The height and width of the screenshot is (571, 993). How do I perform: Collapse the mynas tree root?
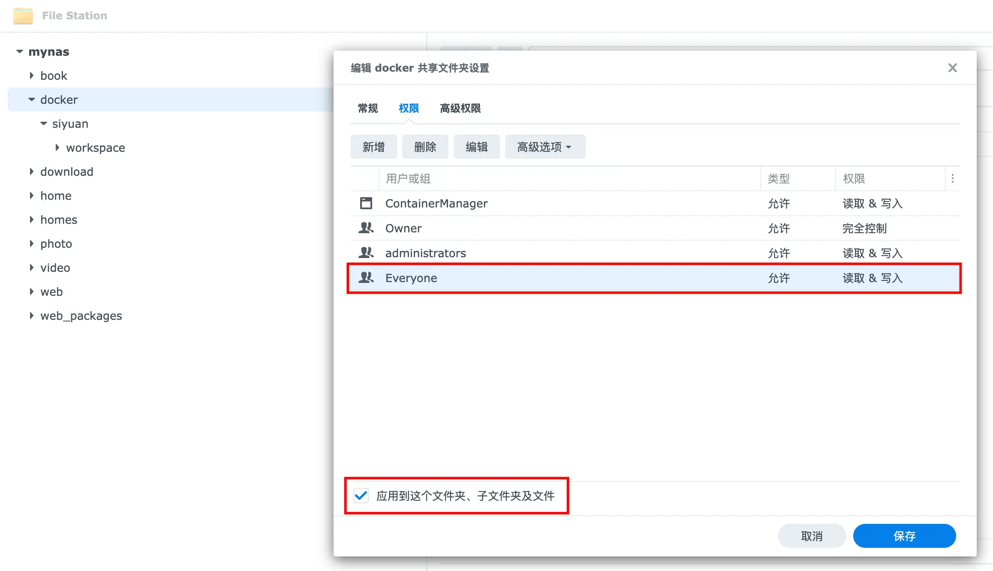20,52
